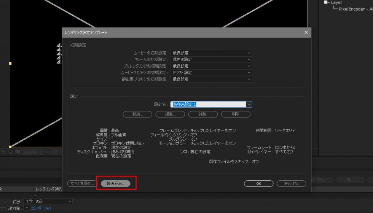Image resolution: width=373 pixels, height=213 pixels.
Task: Click the 設定名 field showing 名称未設定 1
Action: click(x=208, y=104)
